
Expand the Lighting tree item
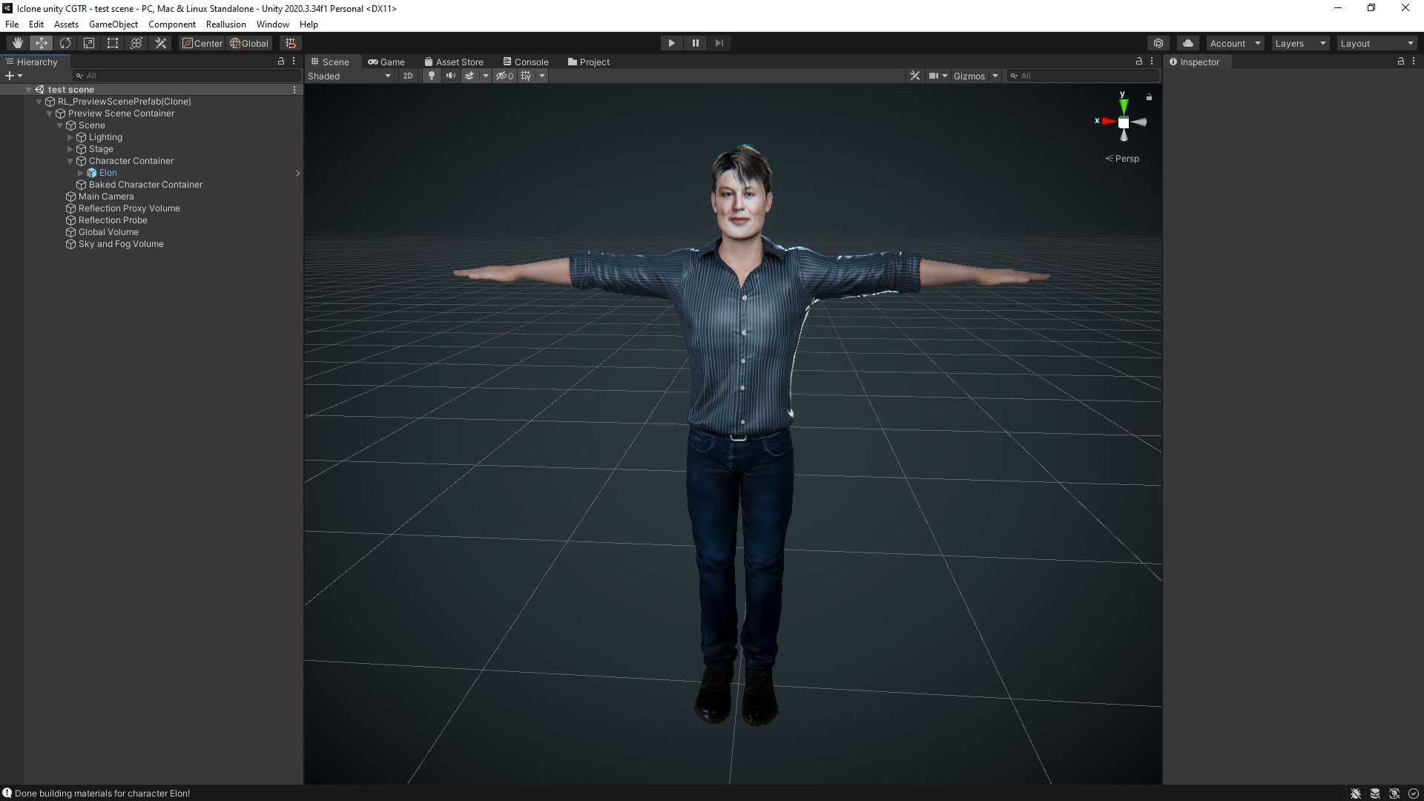[x=70, y=137]
